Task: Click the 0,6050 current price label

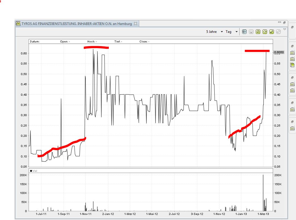Action: point(279,52)
